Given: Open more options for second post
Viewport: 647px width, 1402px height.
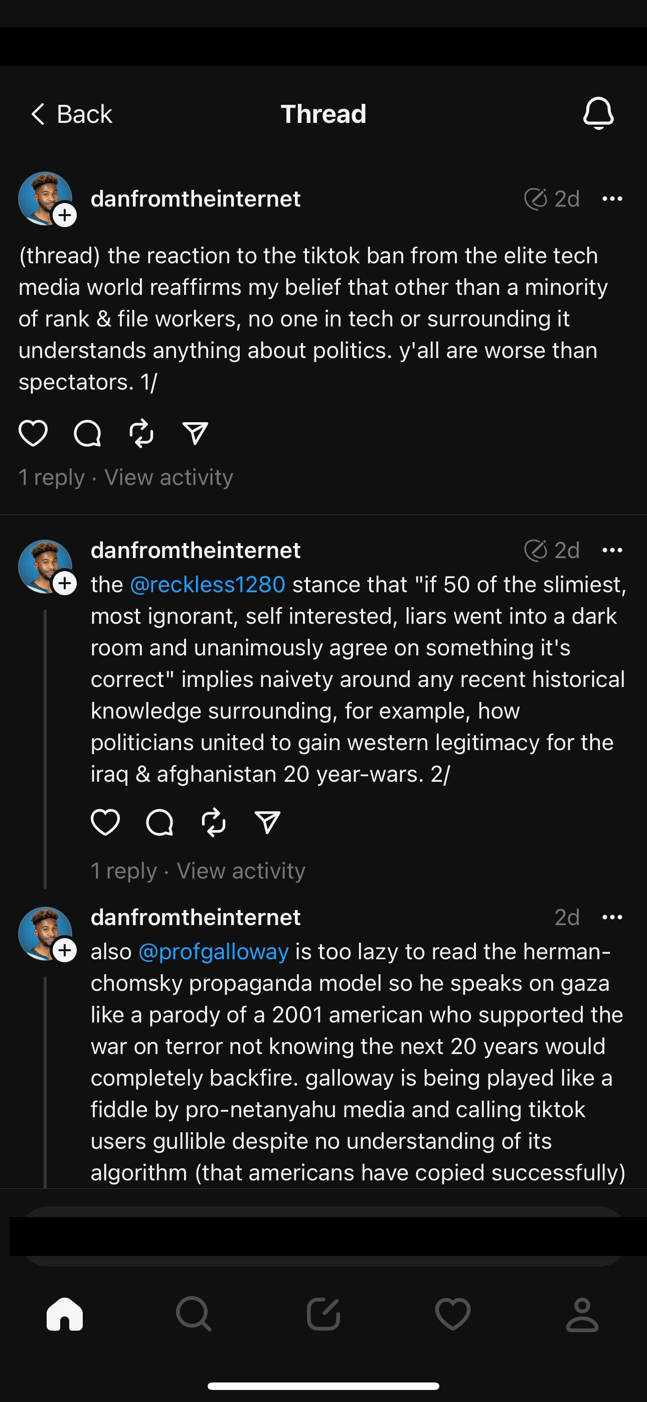Looking at the screenshot, I should [x=612, y=550].
